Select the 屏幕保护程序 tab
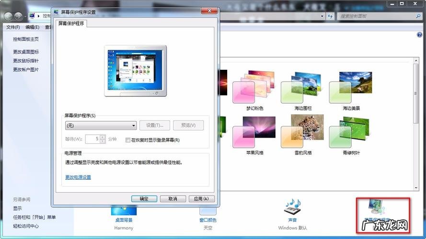 [71, 23]
